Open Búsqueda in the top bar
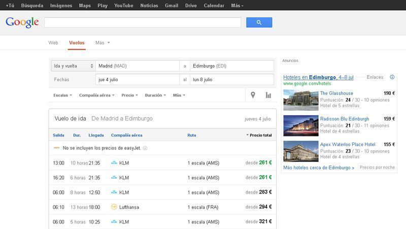The height and width of the screenshot is (229, 406). pos(32,6)
